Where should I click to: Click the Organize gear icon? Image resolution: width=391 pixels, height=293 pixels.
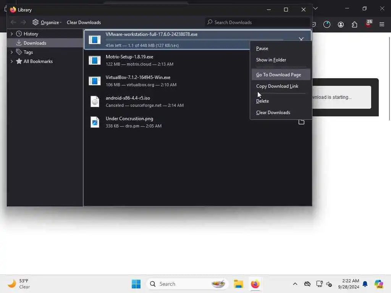[x=36, y=22]
